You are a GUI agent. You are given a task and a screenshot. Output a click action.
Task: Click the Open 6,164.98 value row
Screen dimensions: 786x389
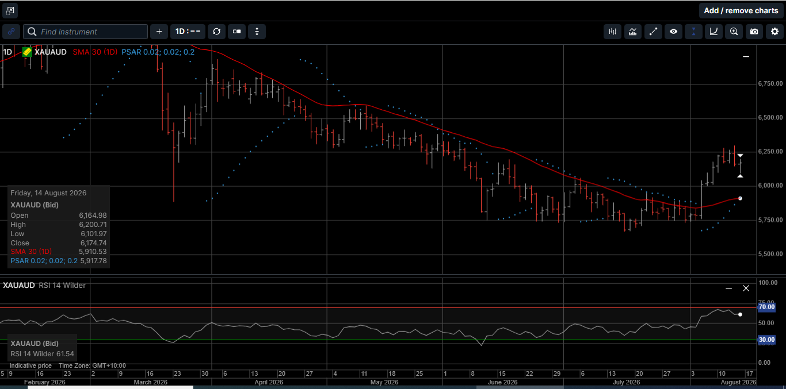point(59,215)
